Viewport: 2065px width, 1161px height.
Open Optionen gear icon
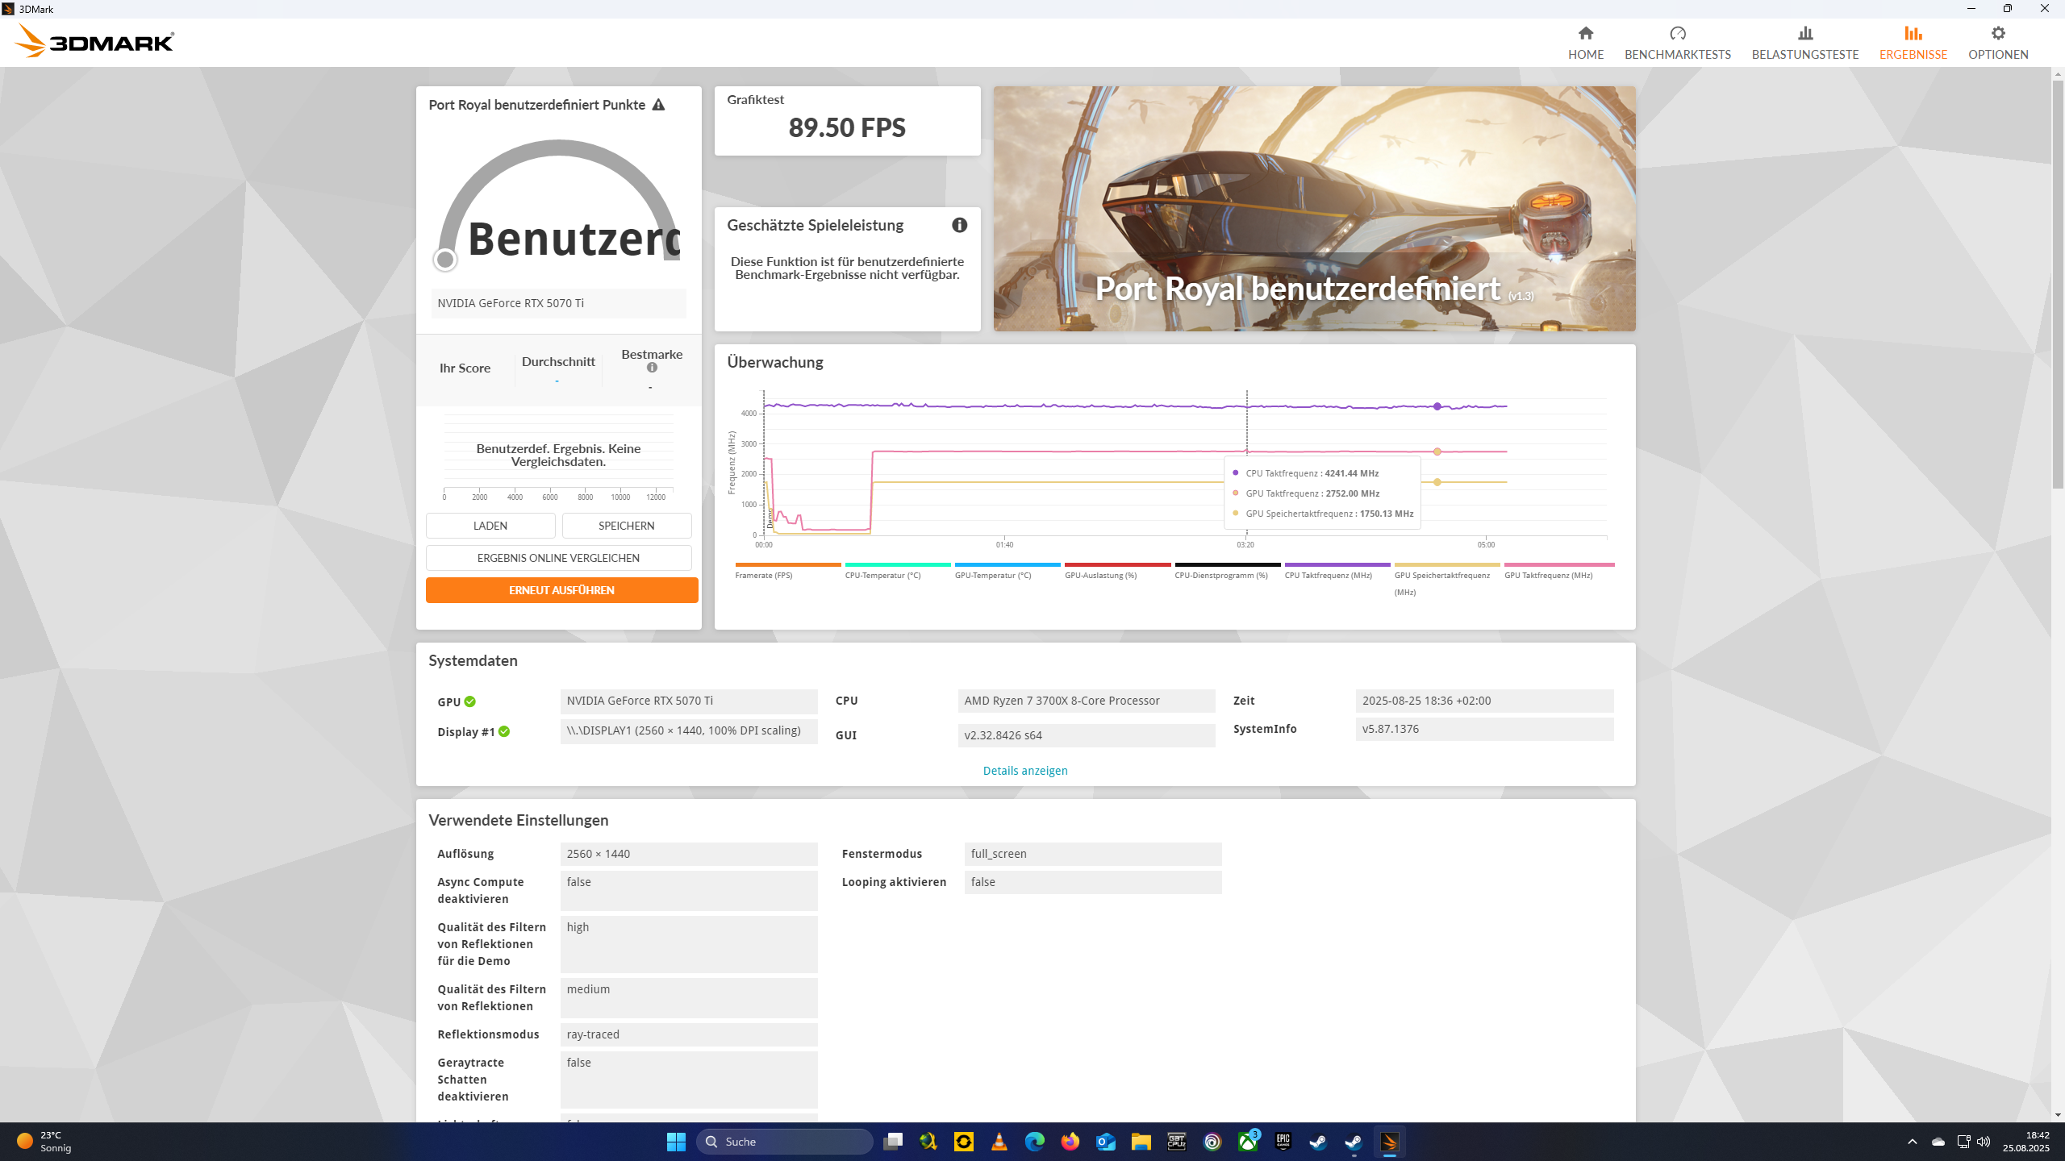[1997, 34]
